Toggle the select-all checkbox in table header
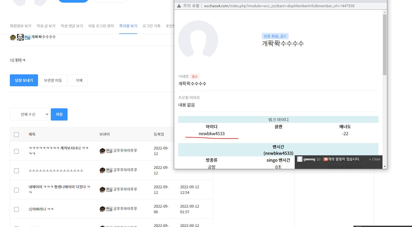The height and width of the screenshot is (227, 412). (16, 135)
